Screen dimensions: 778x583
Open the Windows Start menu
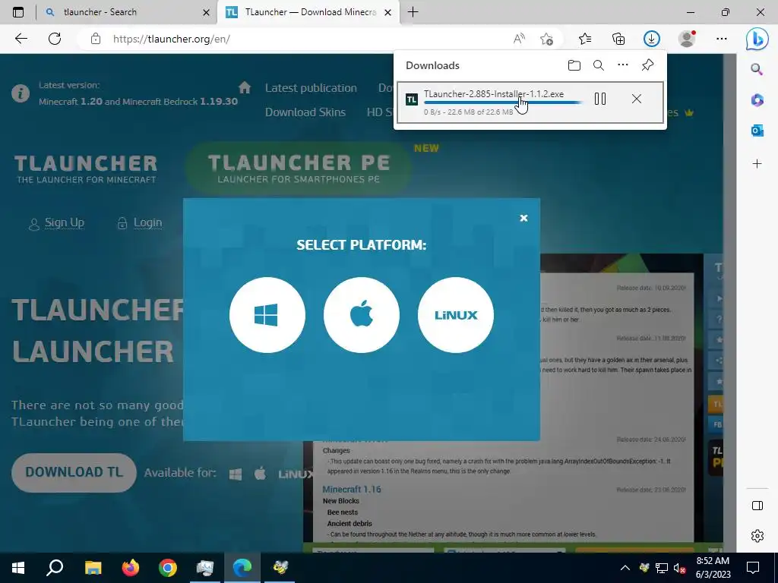(18, 568)
